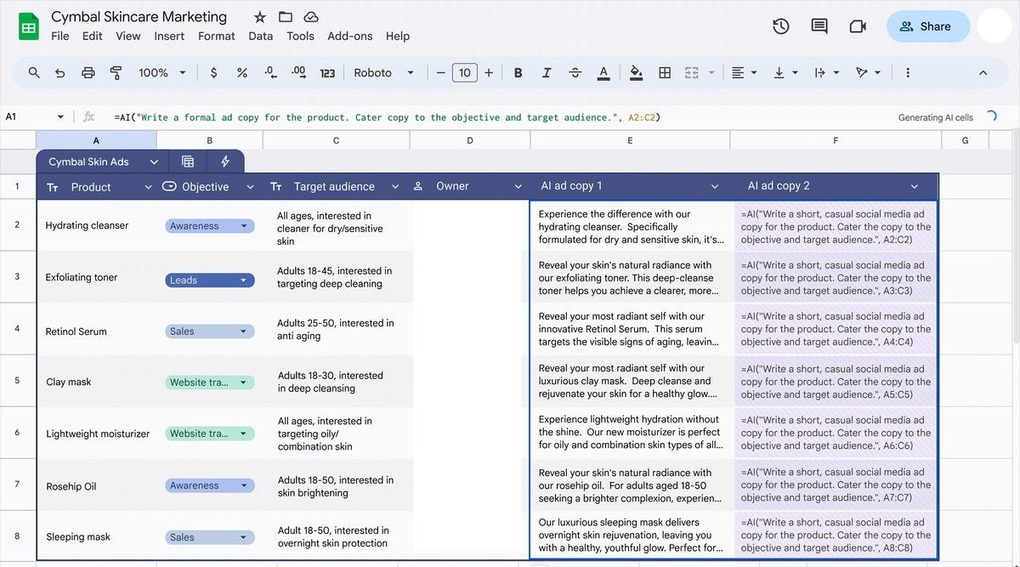Viewport: 1020px width, 567px height.
Task: Format the cell as currency
Action: pyautogui.click(x=213, y=73)
